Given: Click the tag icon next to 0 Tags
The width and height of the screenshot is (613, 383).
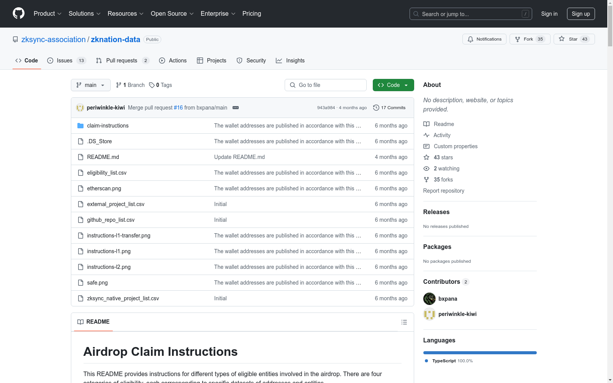Looking at the screenshot, I should tap(152, 85).
